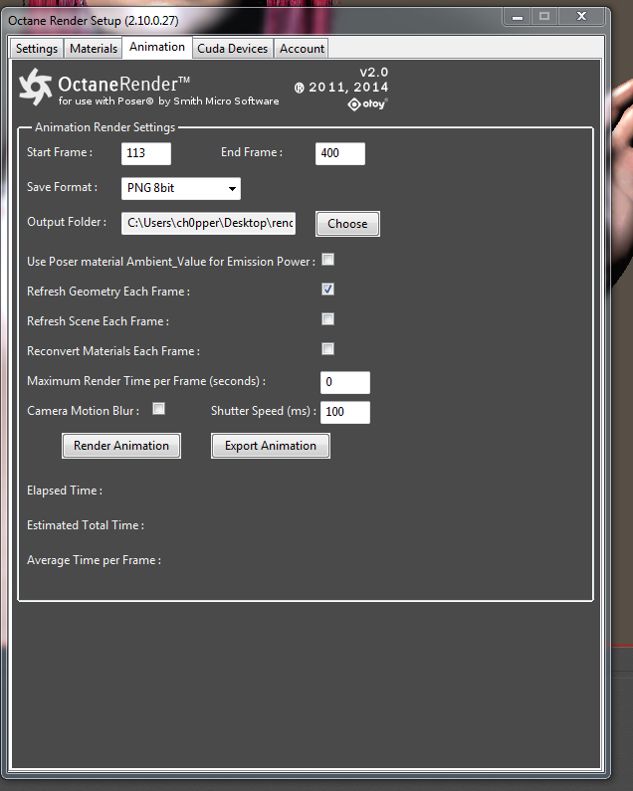Image resolution: width=633 pixels, height=791 pixels.
Task: Maximize the Octane Render Setup window
Action: coord(544,17)
